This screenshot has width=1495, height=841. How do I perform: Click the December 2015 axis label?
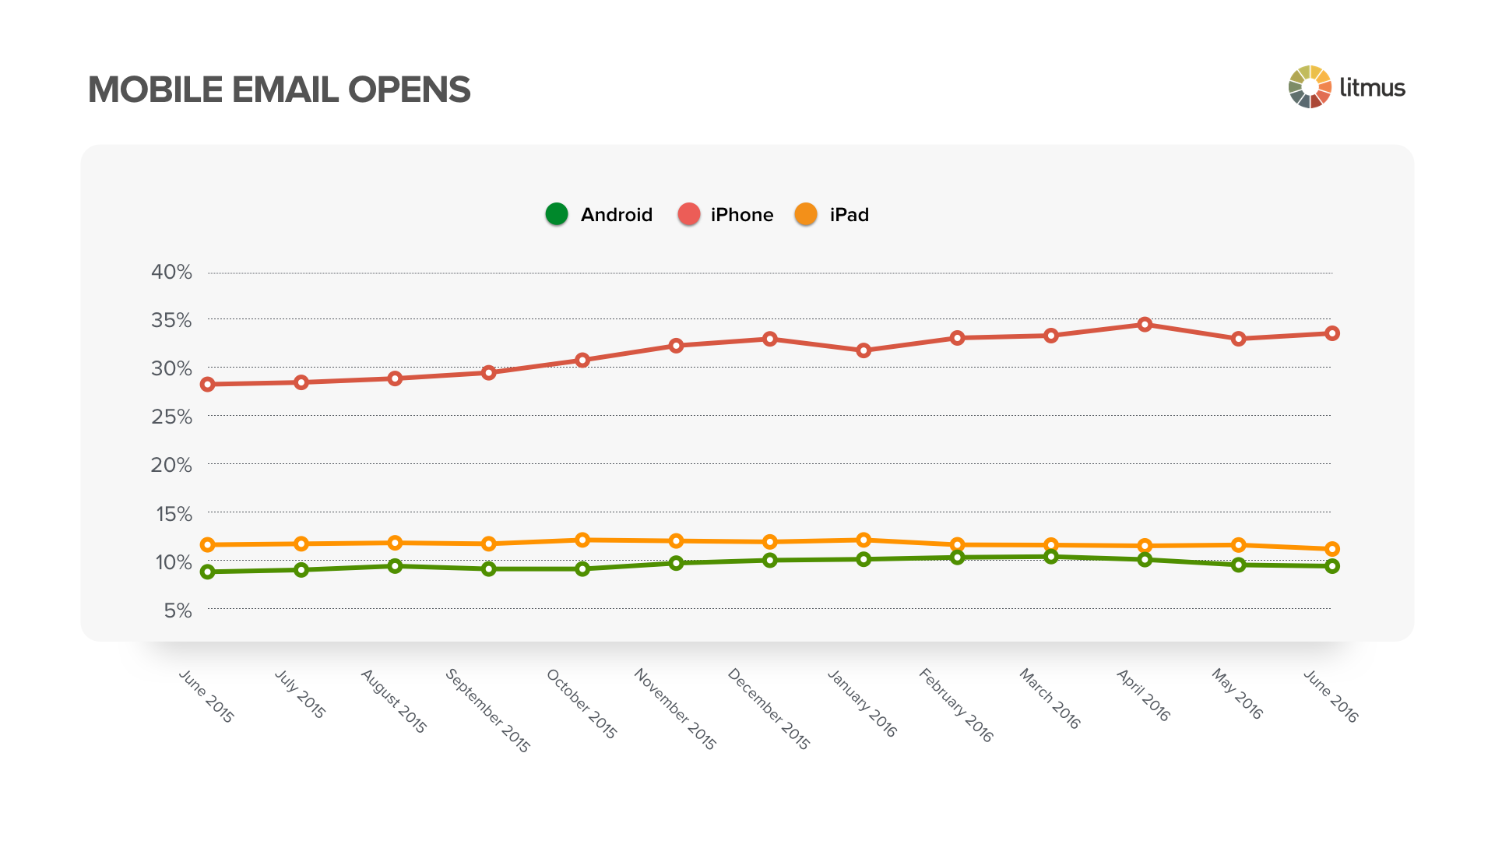(x=769, y=709)
